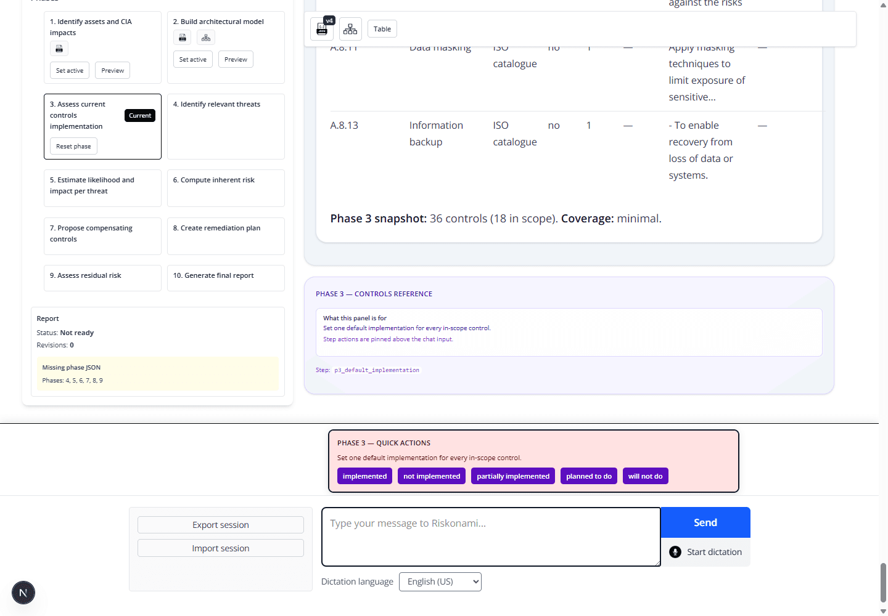Click 'What this panel is for' text

[355, 318]
